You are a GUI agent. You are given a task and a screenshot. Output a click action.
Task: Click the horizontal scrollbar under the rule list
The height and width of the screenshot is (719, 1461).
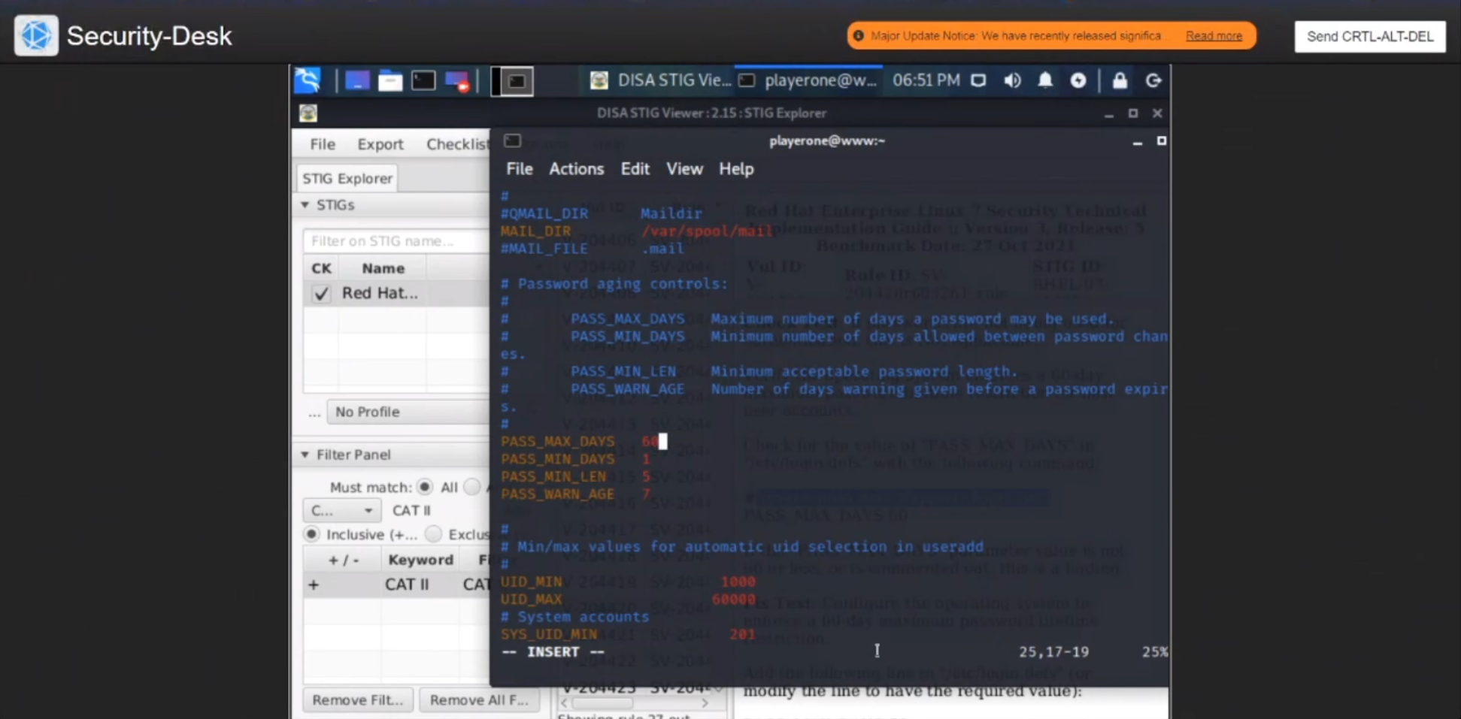pyautogui.click(x=635, y=703)
